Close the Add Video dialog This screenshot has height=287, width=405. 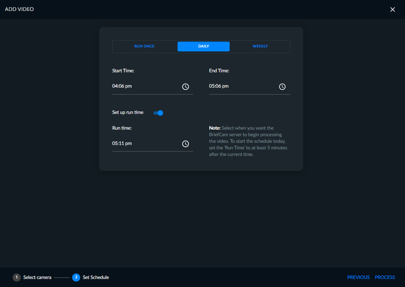click(393, 9)
